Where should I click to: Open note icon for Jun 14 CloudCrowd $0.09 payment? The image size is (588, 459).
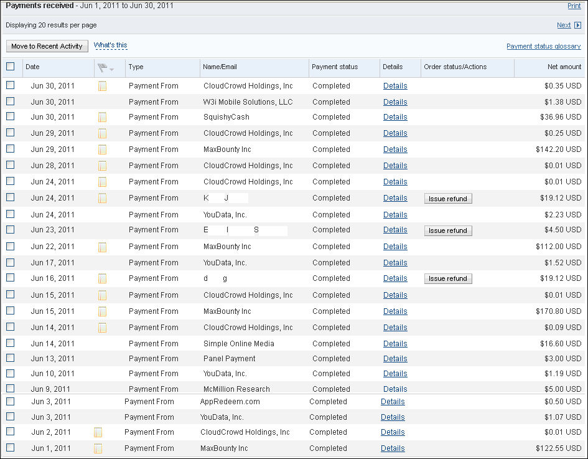103,327
